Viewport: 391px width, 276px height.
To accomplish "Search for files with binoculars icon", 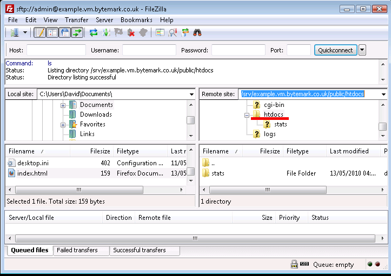I will pos(197,32).
